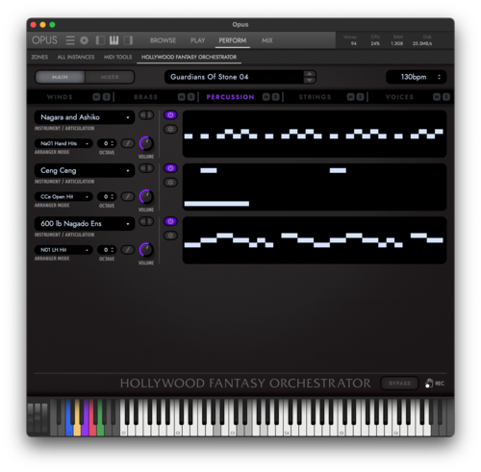This screenshot has width=481, height=472.
Task: Open Na01 Hand Hits articulation dropdown
Action: [63, 143]
